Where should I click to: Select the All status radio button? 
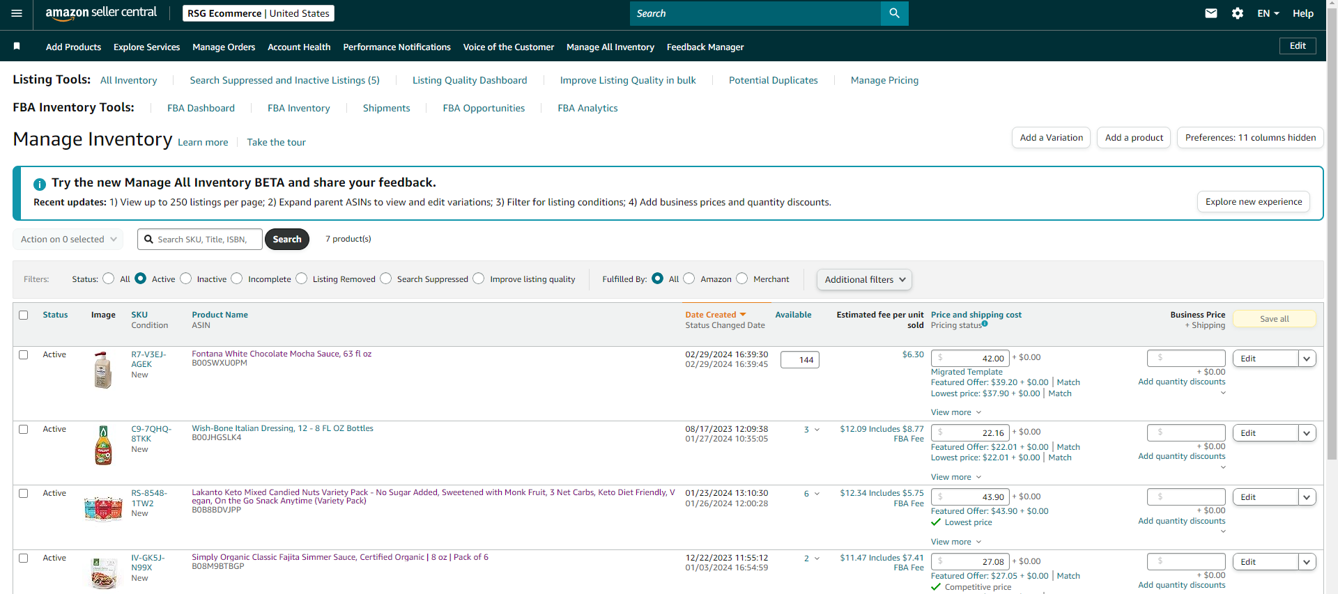tap(108, 279)
